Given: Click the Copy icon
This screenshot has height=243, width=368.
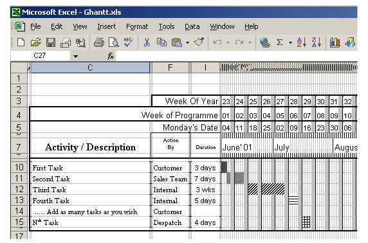Looking at the screenshot, I should point(161,42).
